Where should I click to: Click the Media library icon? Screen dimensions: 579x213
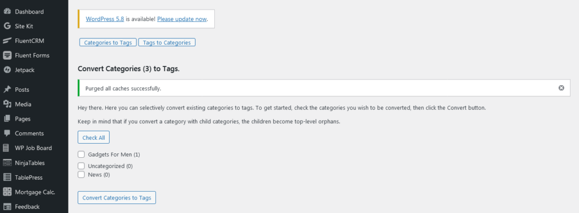point(7,104)
